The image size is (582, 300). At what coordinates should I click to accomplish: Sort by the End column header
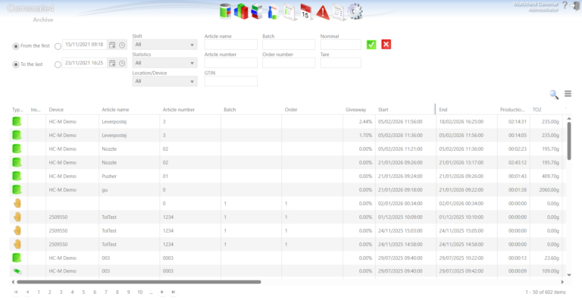tap(443, 110)
